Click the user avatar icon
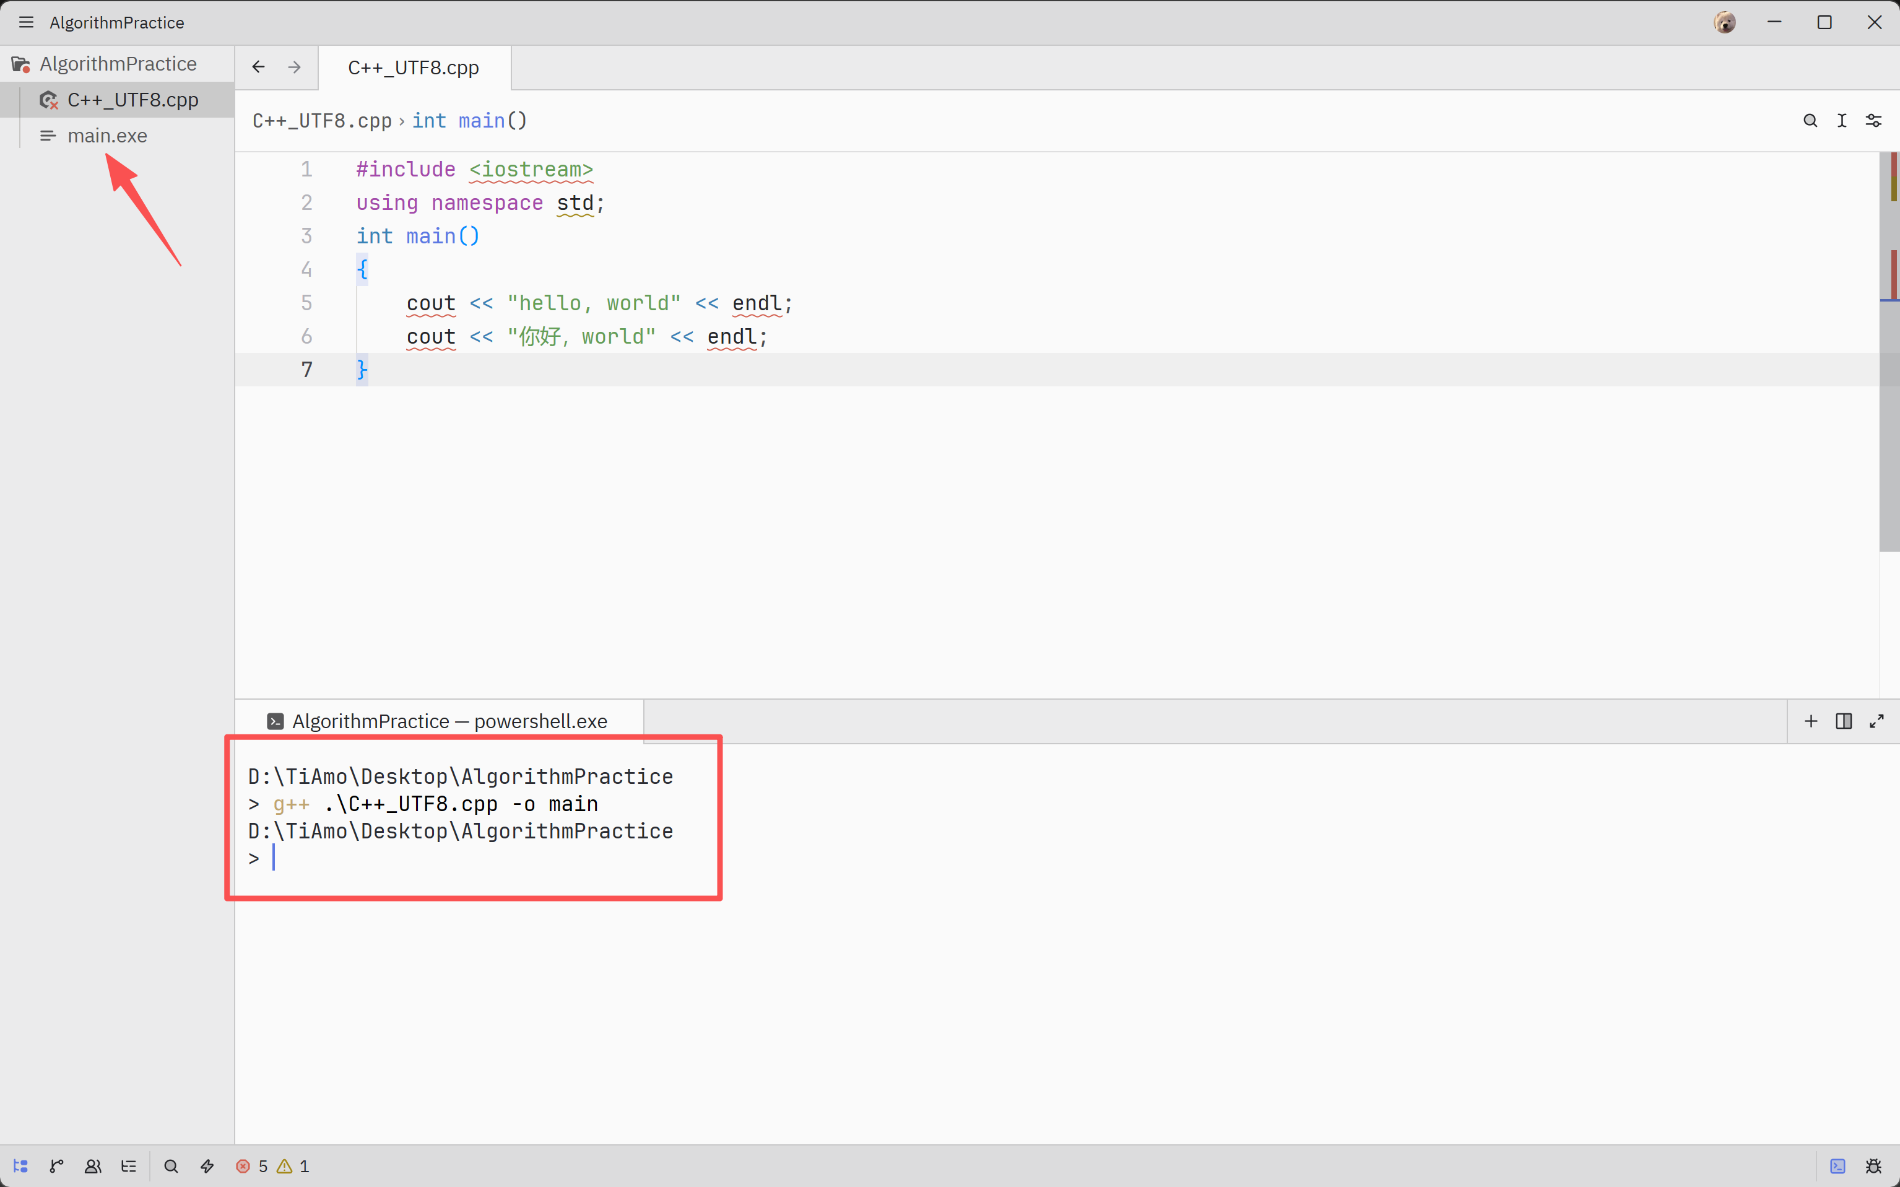 click(1724, 22)
